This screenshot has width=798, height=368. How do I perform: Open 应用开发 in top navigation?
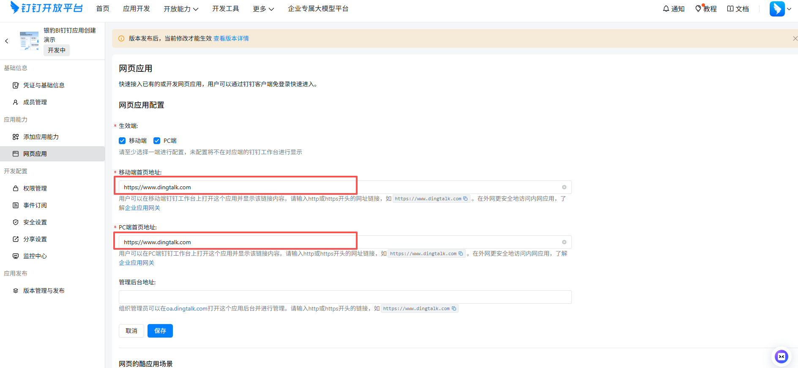pyautogui.click(x=137, y=8)
